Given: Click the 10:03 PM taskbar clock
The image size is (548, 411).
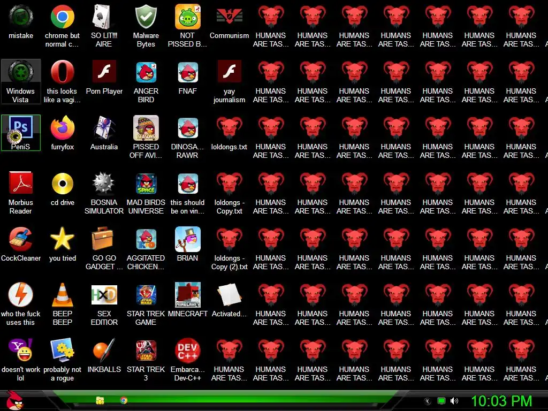Looking at the screenshot, I should tap(501, 401).
